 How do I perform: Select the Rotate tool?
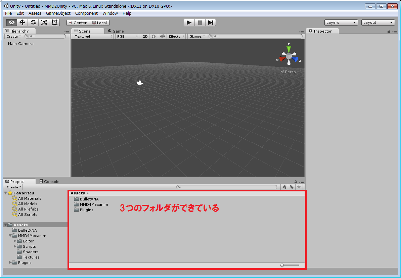pyautogui.click(x=33, y=22)
